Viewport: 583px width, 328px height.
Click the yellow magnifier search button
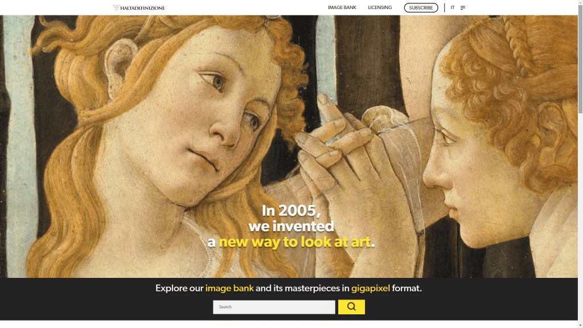[x=351, y=307]
